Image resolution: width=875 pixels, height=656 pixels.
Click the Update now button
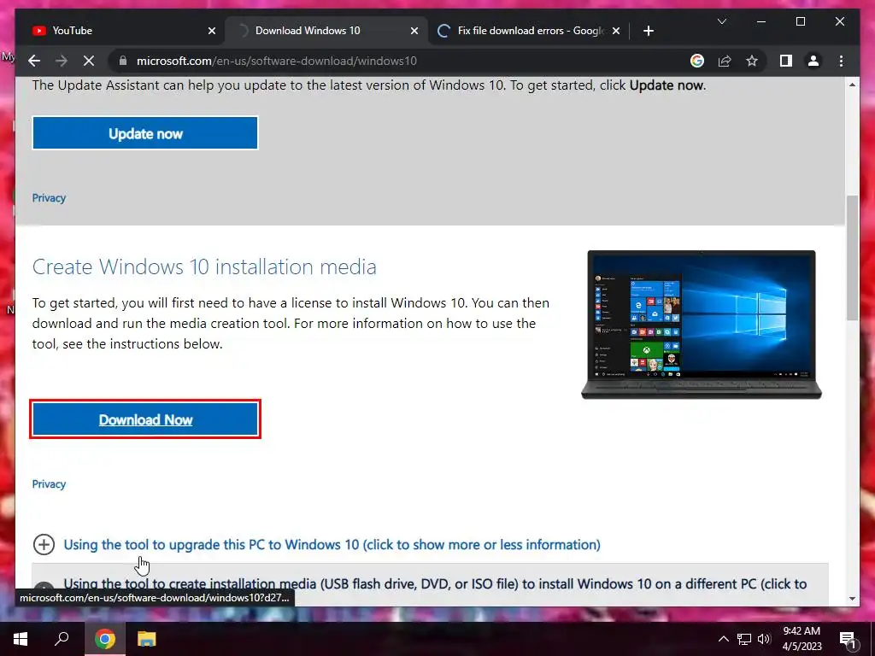click(145, 133)
